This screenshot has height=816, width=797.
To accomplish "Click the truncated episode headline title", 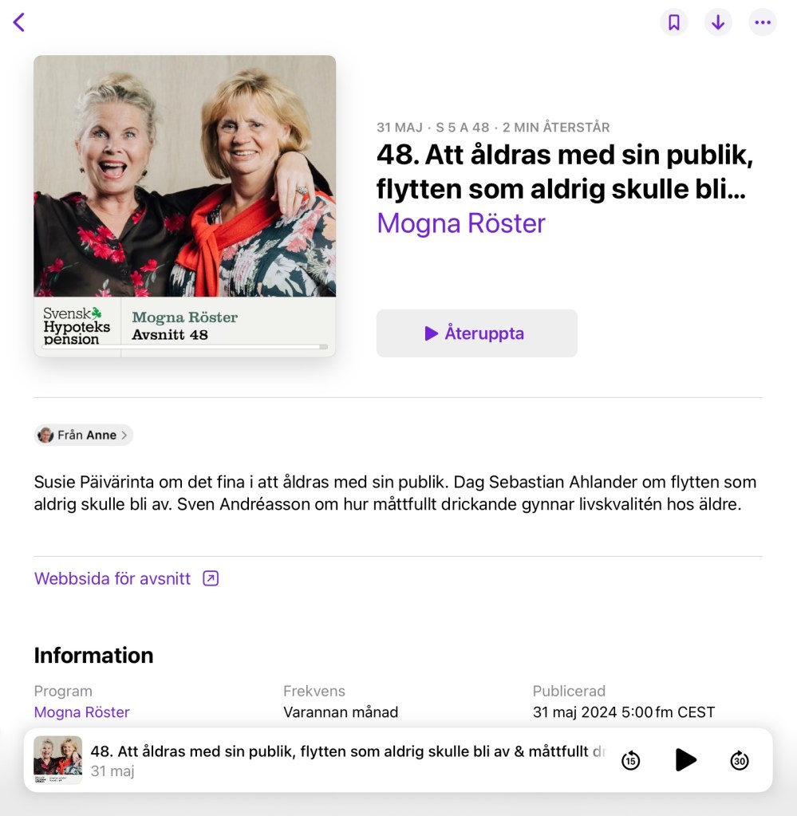I will coord(565,171).
